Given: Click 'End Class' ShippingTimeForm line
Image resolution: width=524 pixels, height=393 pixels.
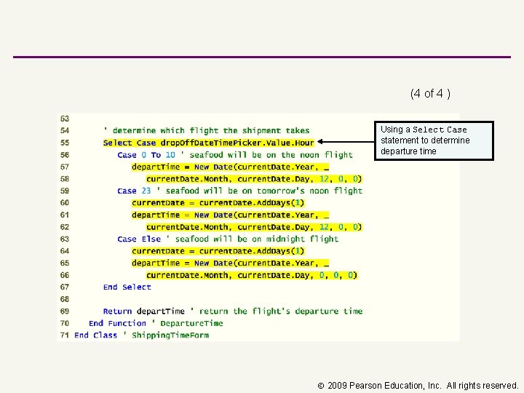Looking at the screenshot, I should 141,336.
